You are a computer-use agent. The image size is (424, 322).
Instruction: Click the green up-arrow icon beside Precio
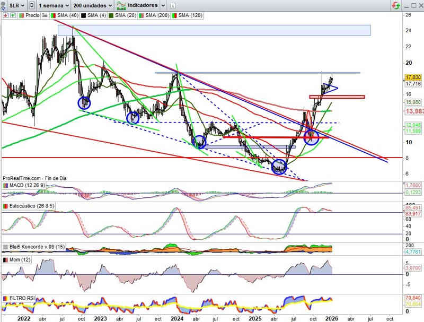(13, 15)
